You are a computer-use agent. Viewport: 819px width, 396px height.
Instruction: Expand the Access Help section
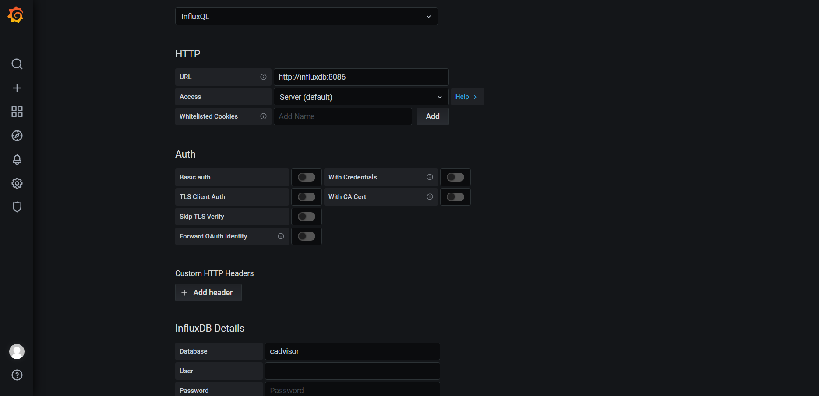(x=467, y=97)
